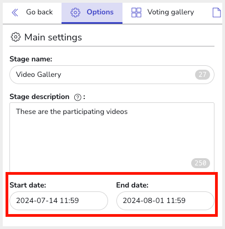This screenshot has height=229, width=225.
Task: Click the Go back text link
Action: [x=39, y=12]
